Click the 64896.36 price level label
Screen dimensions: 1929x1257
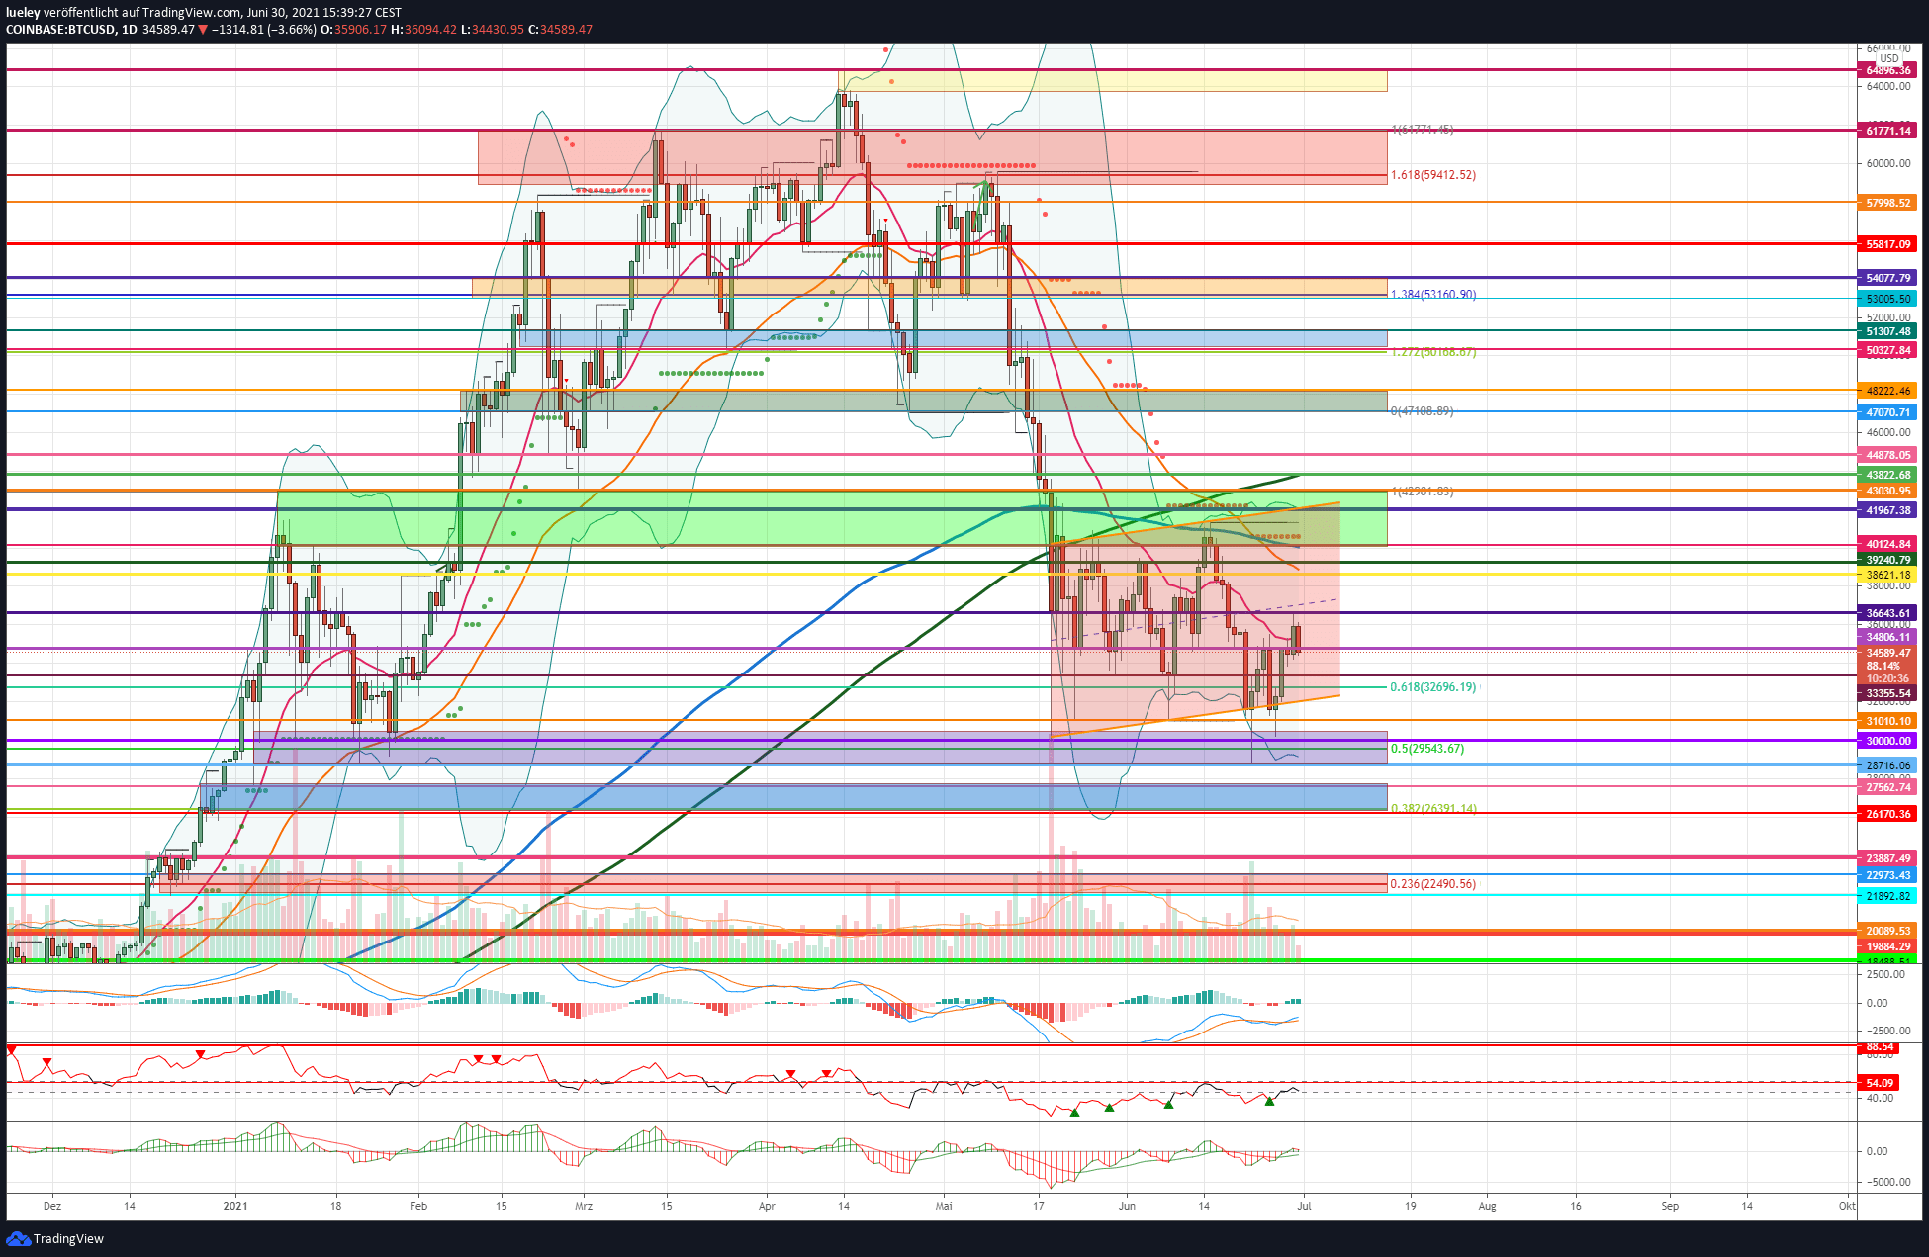click(1887, 70)
